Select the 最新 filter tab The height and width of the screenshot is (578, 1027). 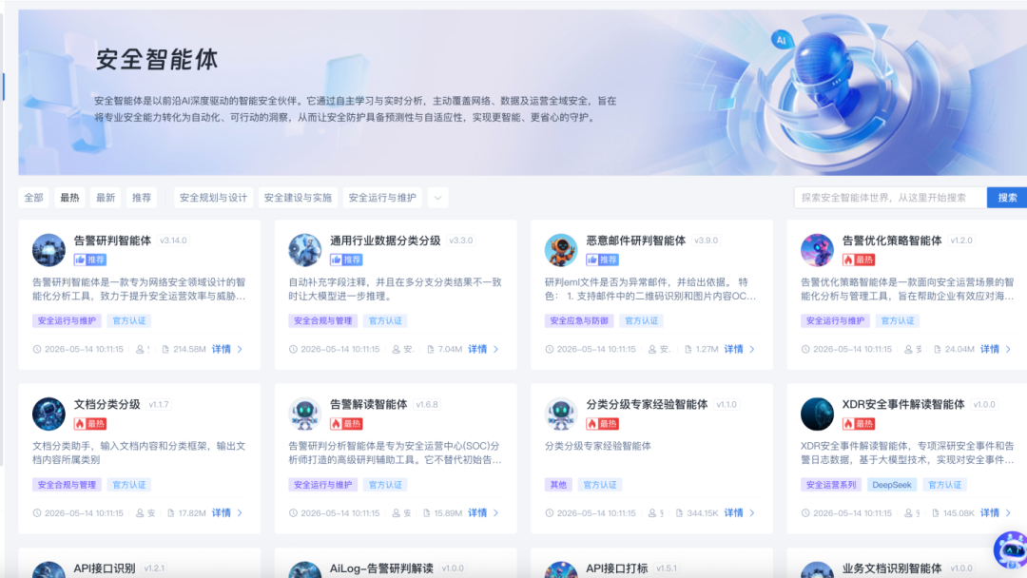click(x=106, y=198)
